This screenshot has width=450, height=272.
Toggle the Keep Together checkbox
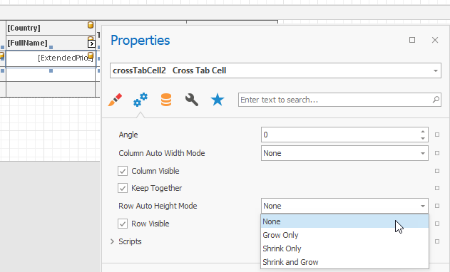coord(123,188)
